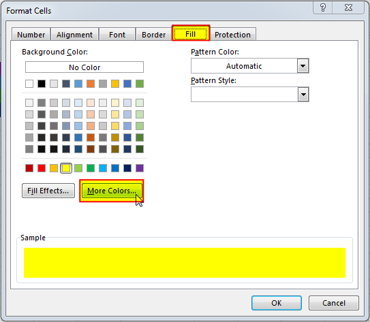Select the bright red standard color
The height and width of the screenshot is (322, 370).
click(42, 168)
